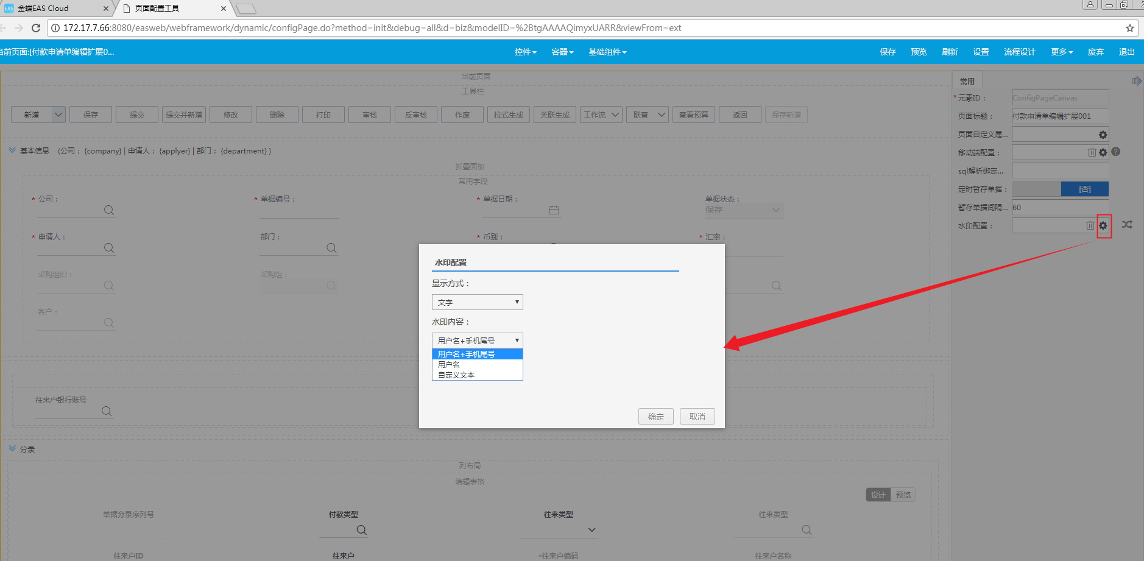Image resolution: width=1144 pixels, height=561 pixels.
Task: Click 废弃 in the top bar
Action: (1096, 52)
